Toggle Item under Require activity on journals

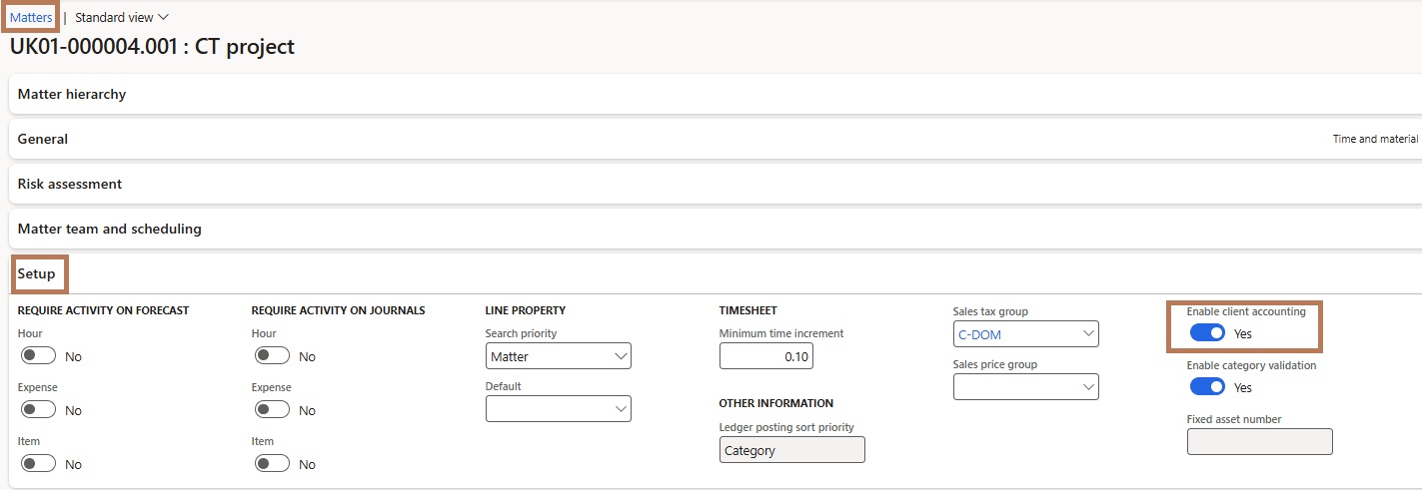pyautogui.click(x=273, y=464)
